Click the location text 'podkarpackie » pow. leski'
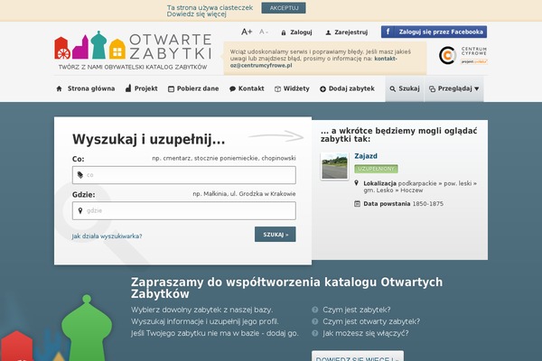Viewport: 542px width, 361px height. 435,183
